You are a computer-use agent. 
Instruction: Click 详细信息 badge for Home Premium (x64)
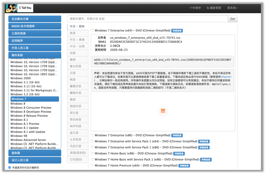pyautogui.click(x=184, y=166)
